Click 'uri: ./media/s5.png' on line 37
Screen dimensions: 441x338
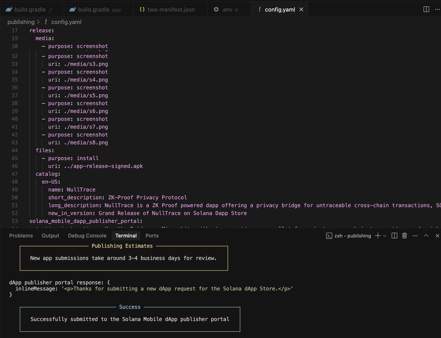click(x=78, y=95)
